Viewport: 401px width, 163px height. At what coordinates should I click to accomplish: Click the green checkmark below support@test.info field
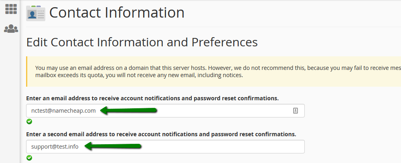tap(29, 158)
